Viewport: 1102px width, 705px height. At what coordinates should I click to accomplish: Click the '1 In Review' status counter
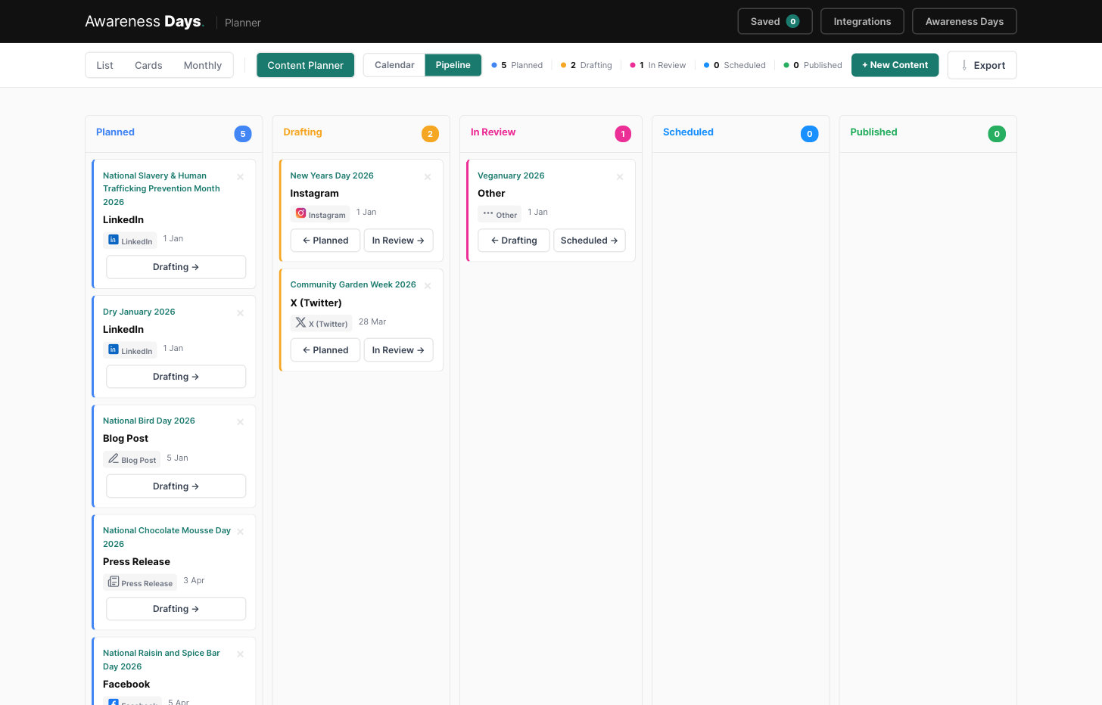(658, 65)
